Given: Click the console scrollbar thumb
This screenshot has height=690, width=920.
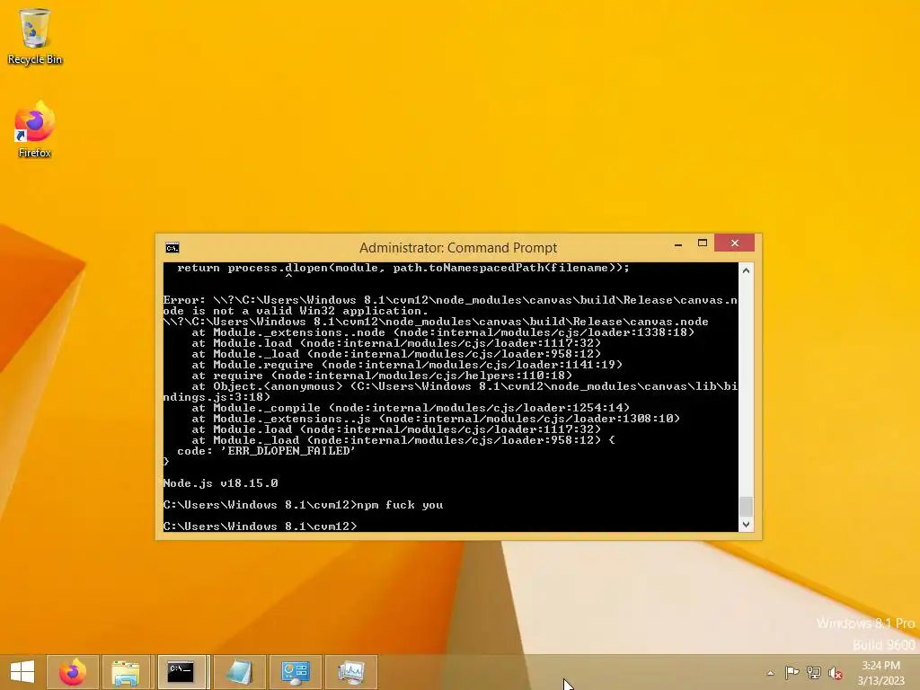Looking at the screenshot, I should pyautogui.click(x=746, y=507).
